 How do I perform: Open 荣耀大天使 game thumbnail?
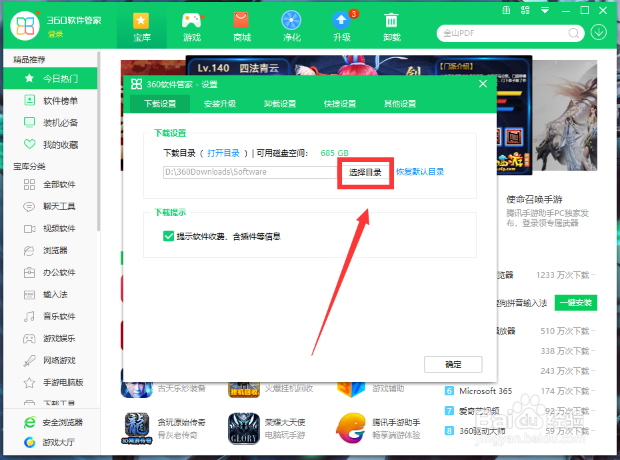pyautogui.click(x=244, y=429)
